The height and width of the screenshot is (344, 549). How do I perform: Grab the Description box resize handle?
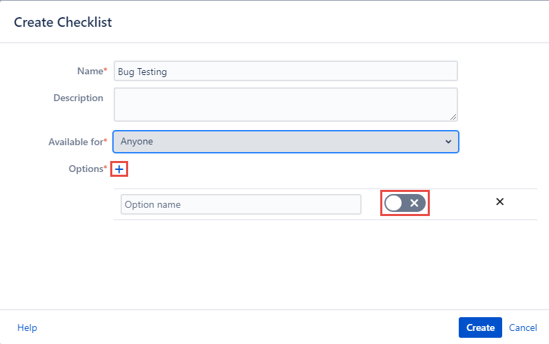pyautogui.click(x=453, y=117)
